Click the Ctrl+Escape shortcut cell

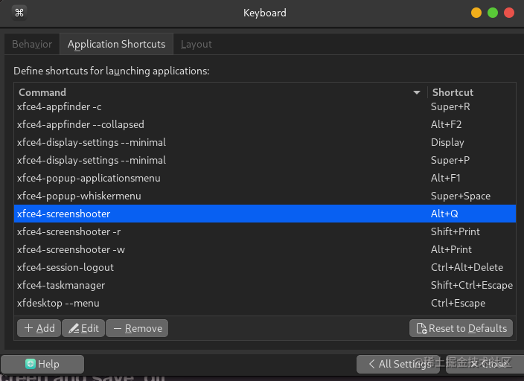458,303
